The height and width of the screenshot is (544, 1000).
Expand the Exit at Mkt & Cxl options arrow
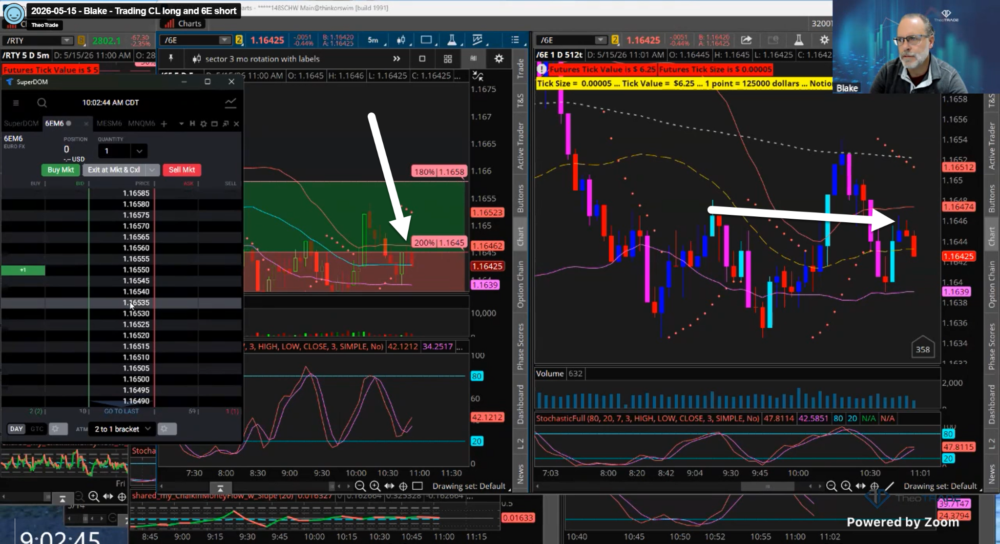(x=152, y=169)
